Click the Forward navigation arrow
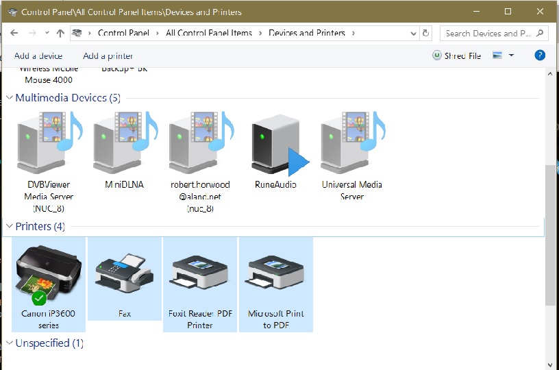559x370 pixels. coord(32,33)
